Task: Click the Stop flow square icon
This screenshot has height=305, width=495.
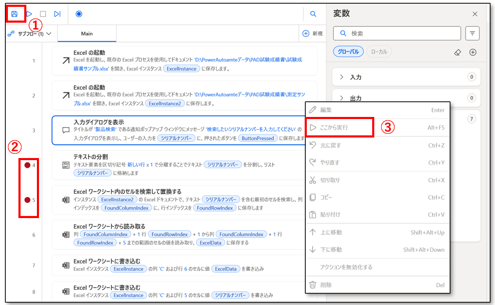Action: point(43,14)
